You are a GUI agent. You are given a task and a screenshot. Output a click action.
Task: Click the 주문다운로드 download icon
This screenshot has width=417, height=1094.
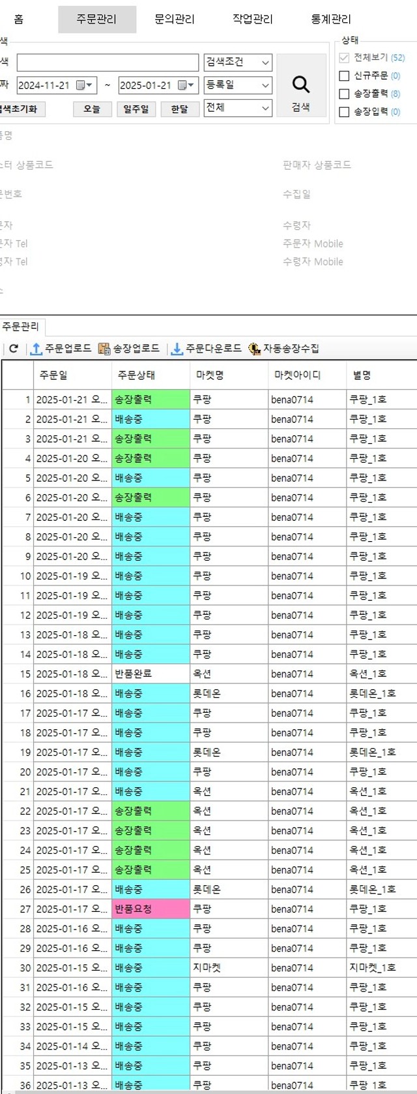(177, 349)
